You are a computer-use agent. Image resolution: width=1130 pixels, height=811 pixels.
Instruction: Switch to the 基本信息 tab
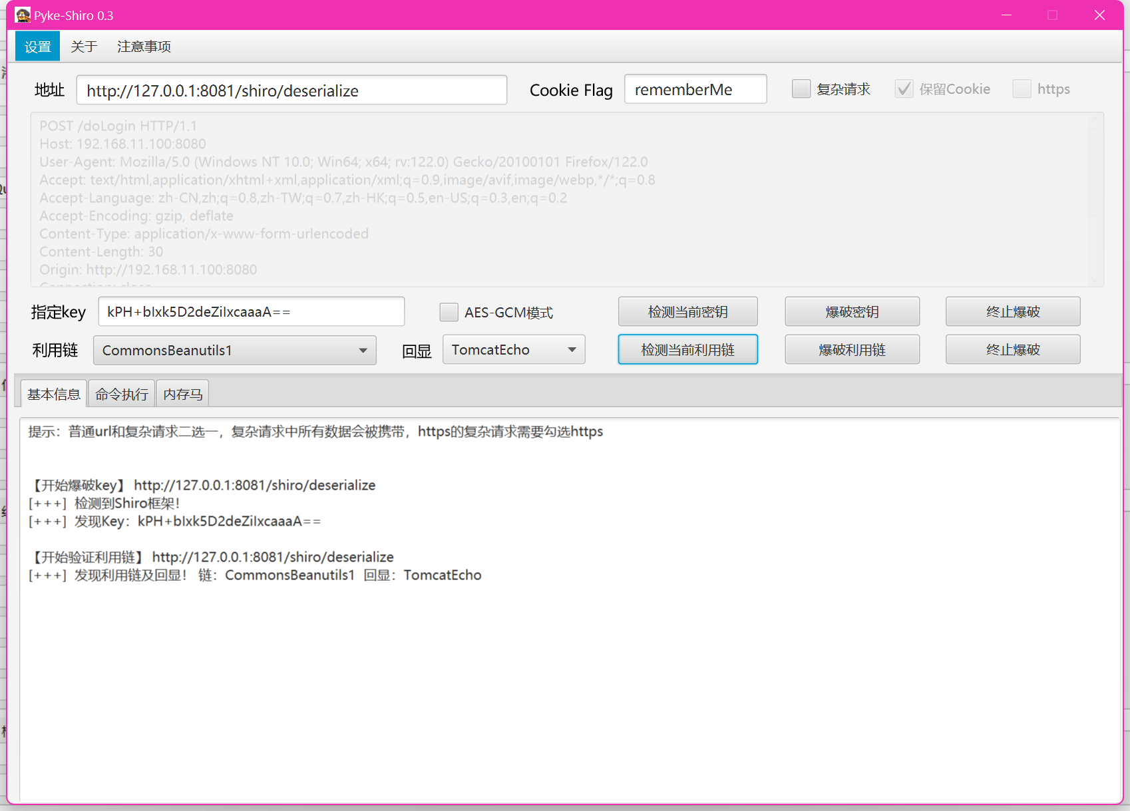[x=54, y=394]
